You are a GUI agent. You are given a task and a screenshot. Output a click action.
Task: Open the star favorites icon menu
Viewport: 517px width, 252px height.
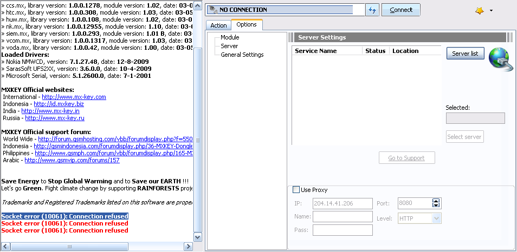tap(480, 10)
